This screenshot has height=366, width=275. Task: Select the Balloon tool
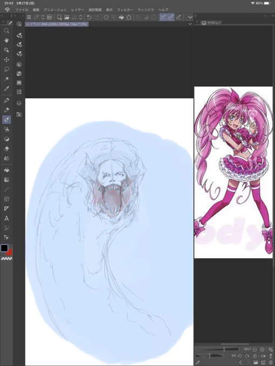point(6,228)
